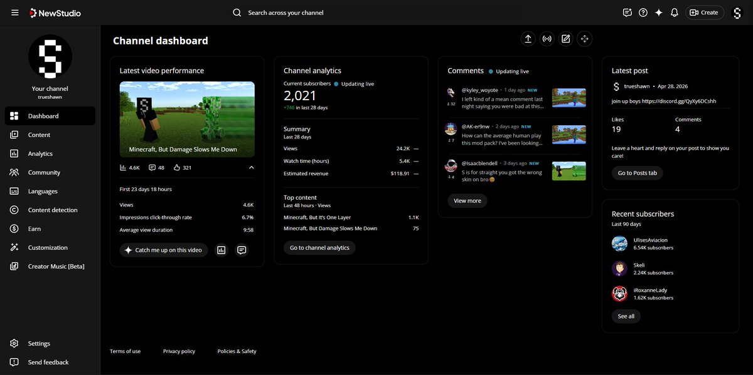The image size is (753, 375).
Task: Open Creator Music [Beta] in sidebar
Action: point(50,266)
